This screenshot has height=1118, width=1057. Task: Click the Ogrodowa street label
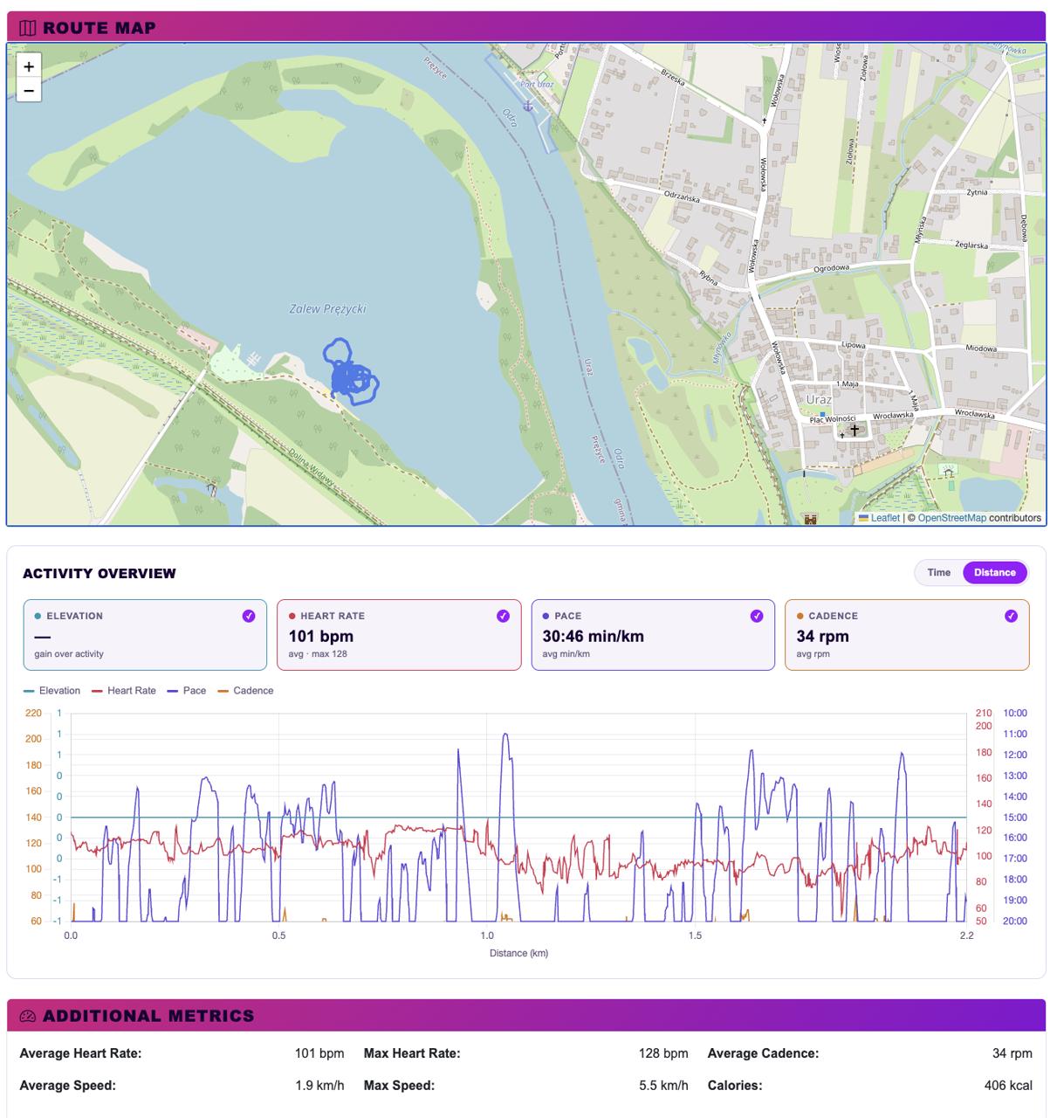(x=831, y=268)
